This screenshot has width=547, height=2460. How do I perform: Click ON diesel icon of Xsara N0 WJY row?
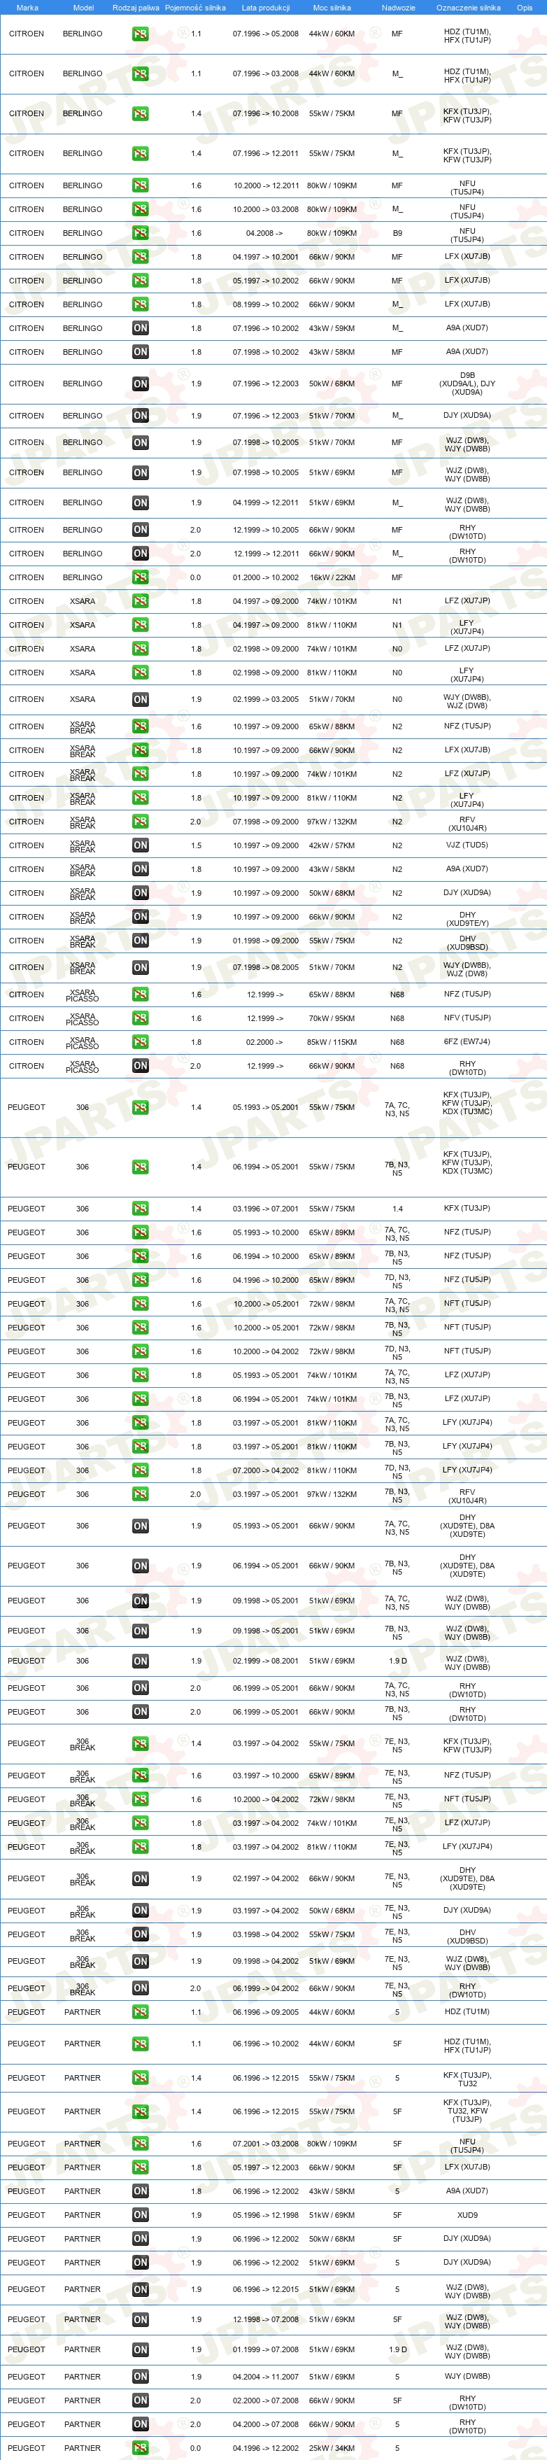(141, 699)
